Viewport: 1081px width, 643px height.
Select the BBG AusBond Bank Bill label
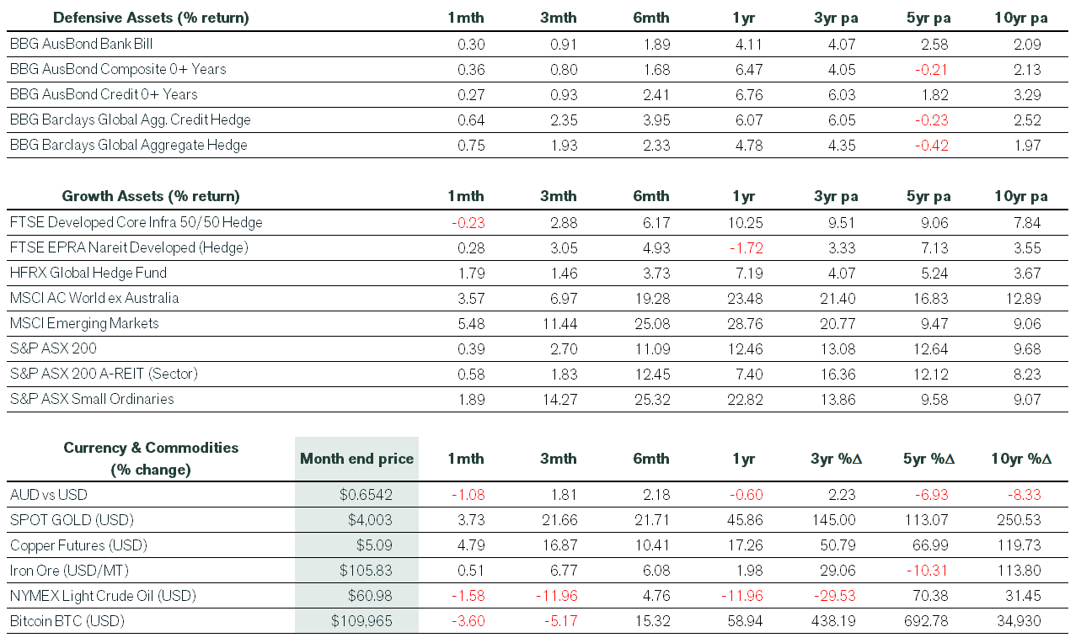[x=81, y=44]
